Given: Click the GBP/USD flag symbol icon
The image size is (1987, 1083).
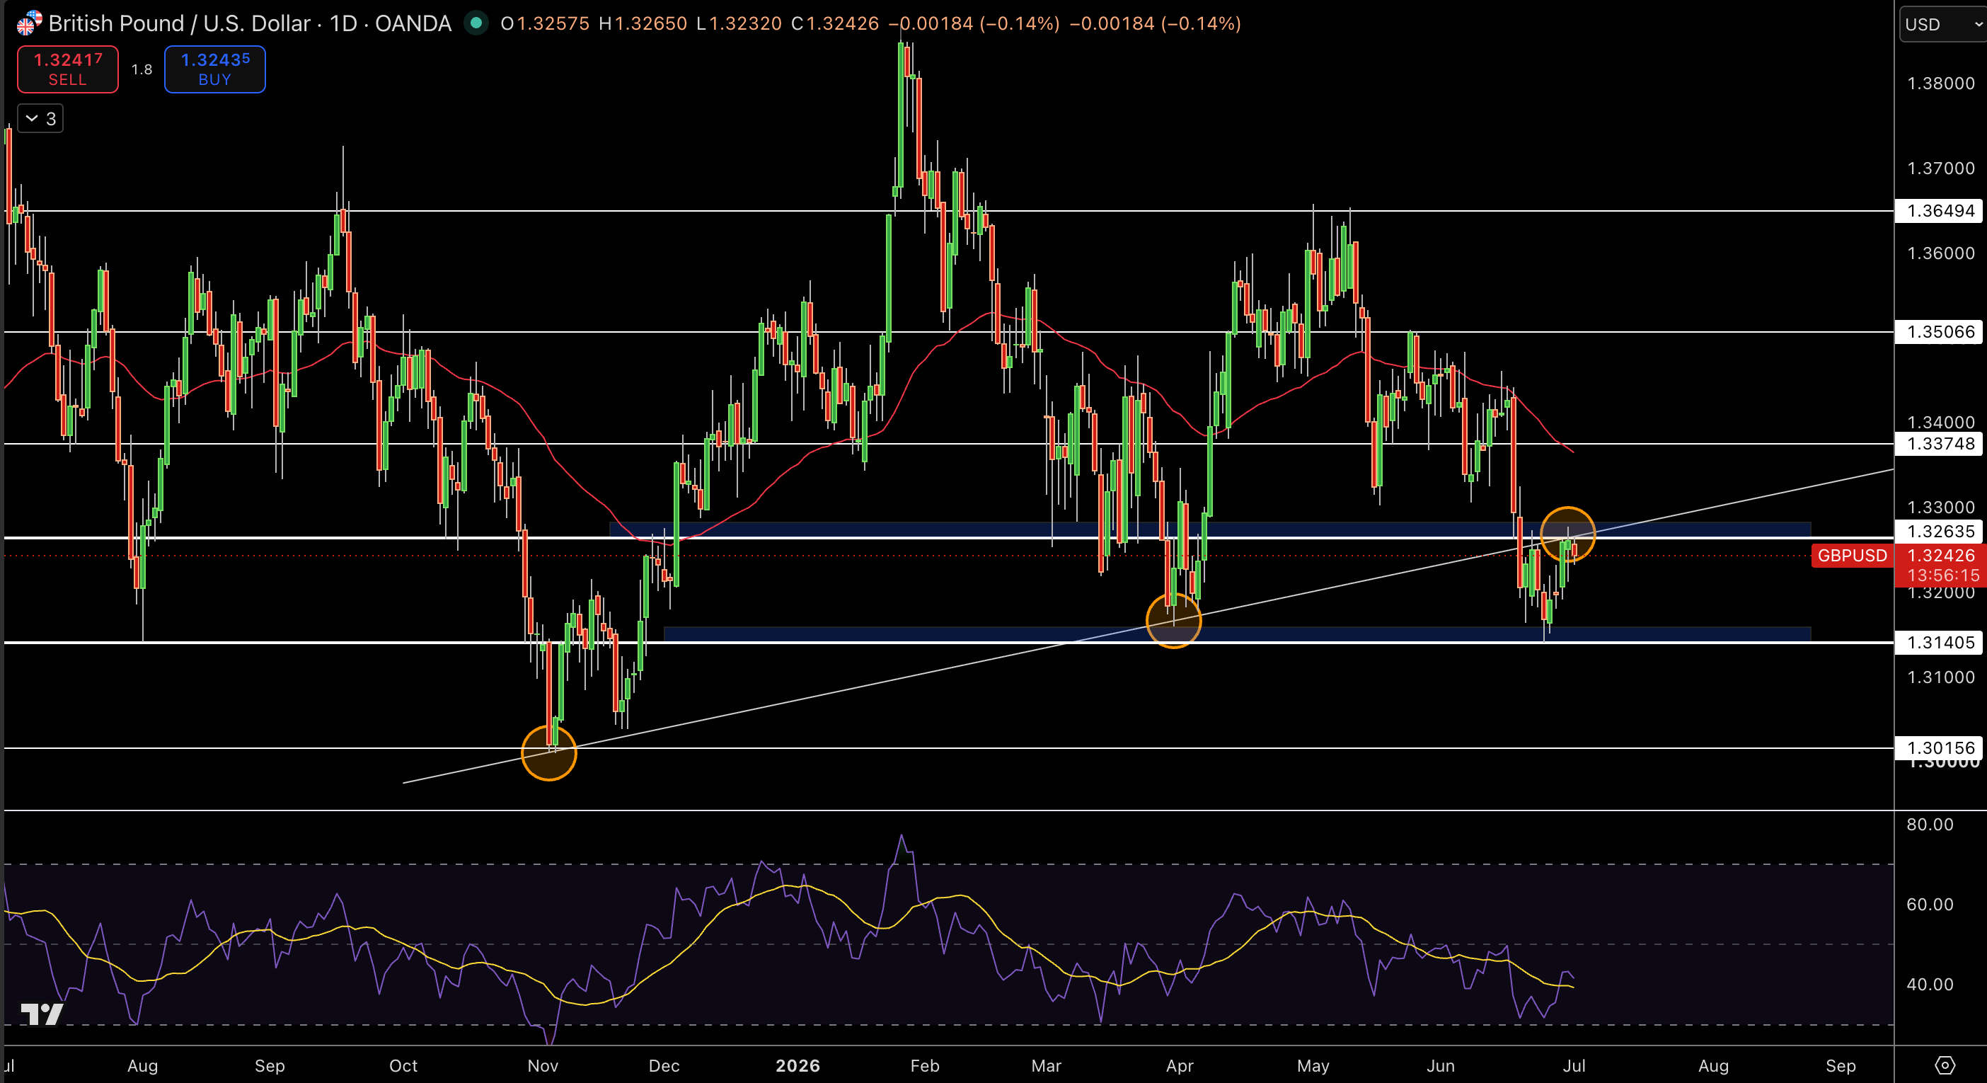Looking at the screenshot, I should [28, 23].
